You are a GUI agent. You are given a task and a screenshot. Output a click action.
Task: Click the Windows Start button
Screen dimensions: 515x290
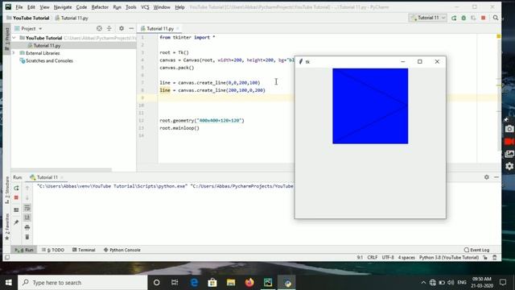click(x=9, y=283)
